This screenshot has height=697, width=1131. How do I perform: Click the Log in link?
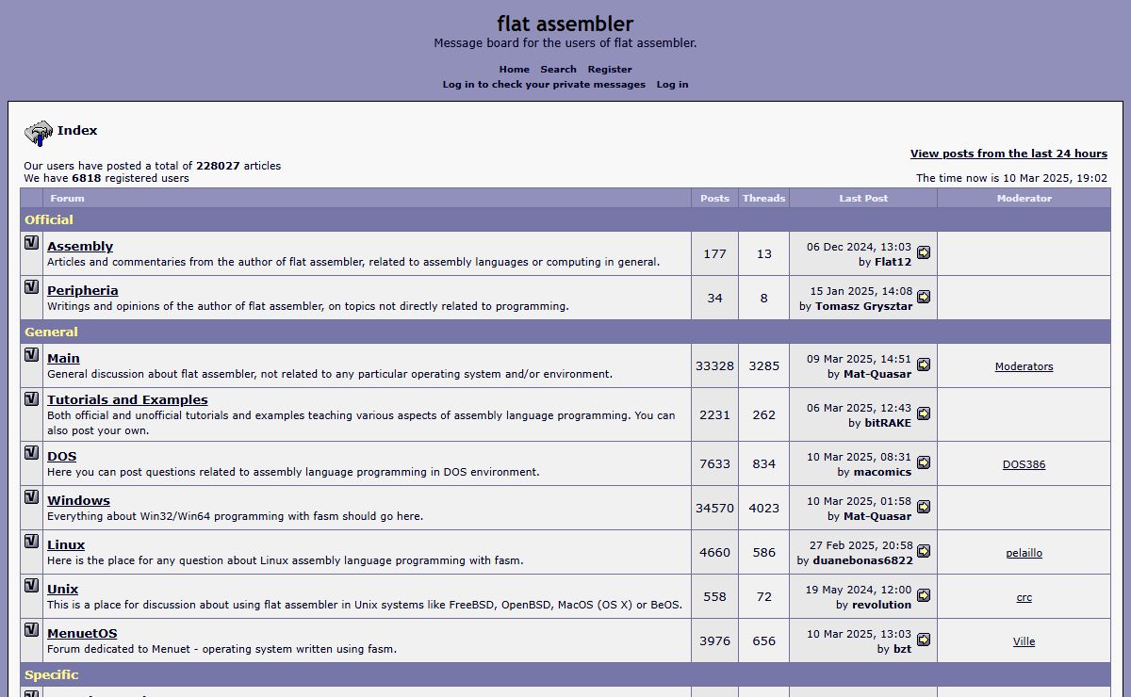point(672,84)
